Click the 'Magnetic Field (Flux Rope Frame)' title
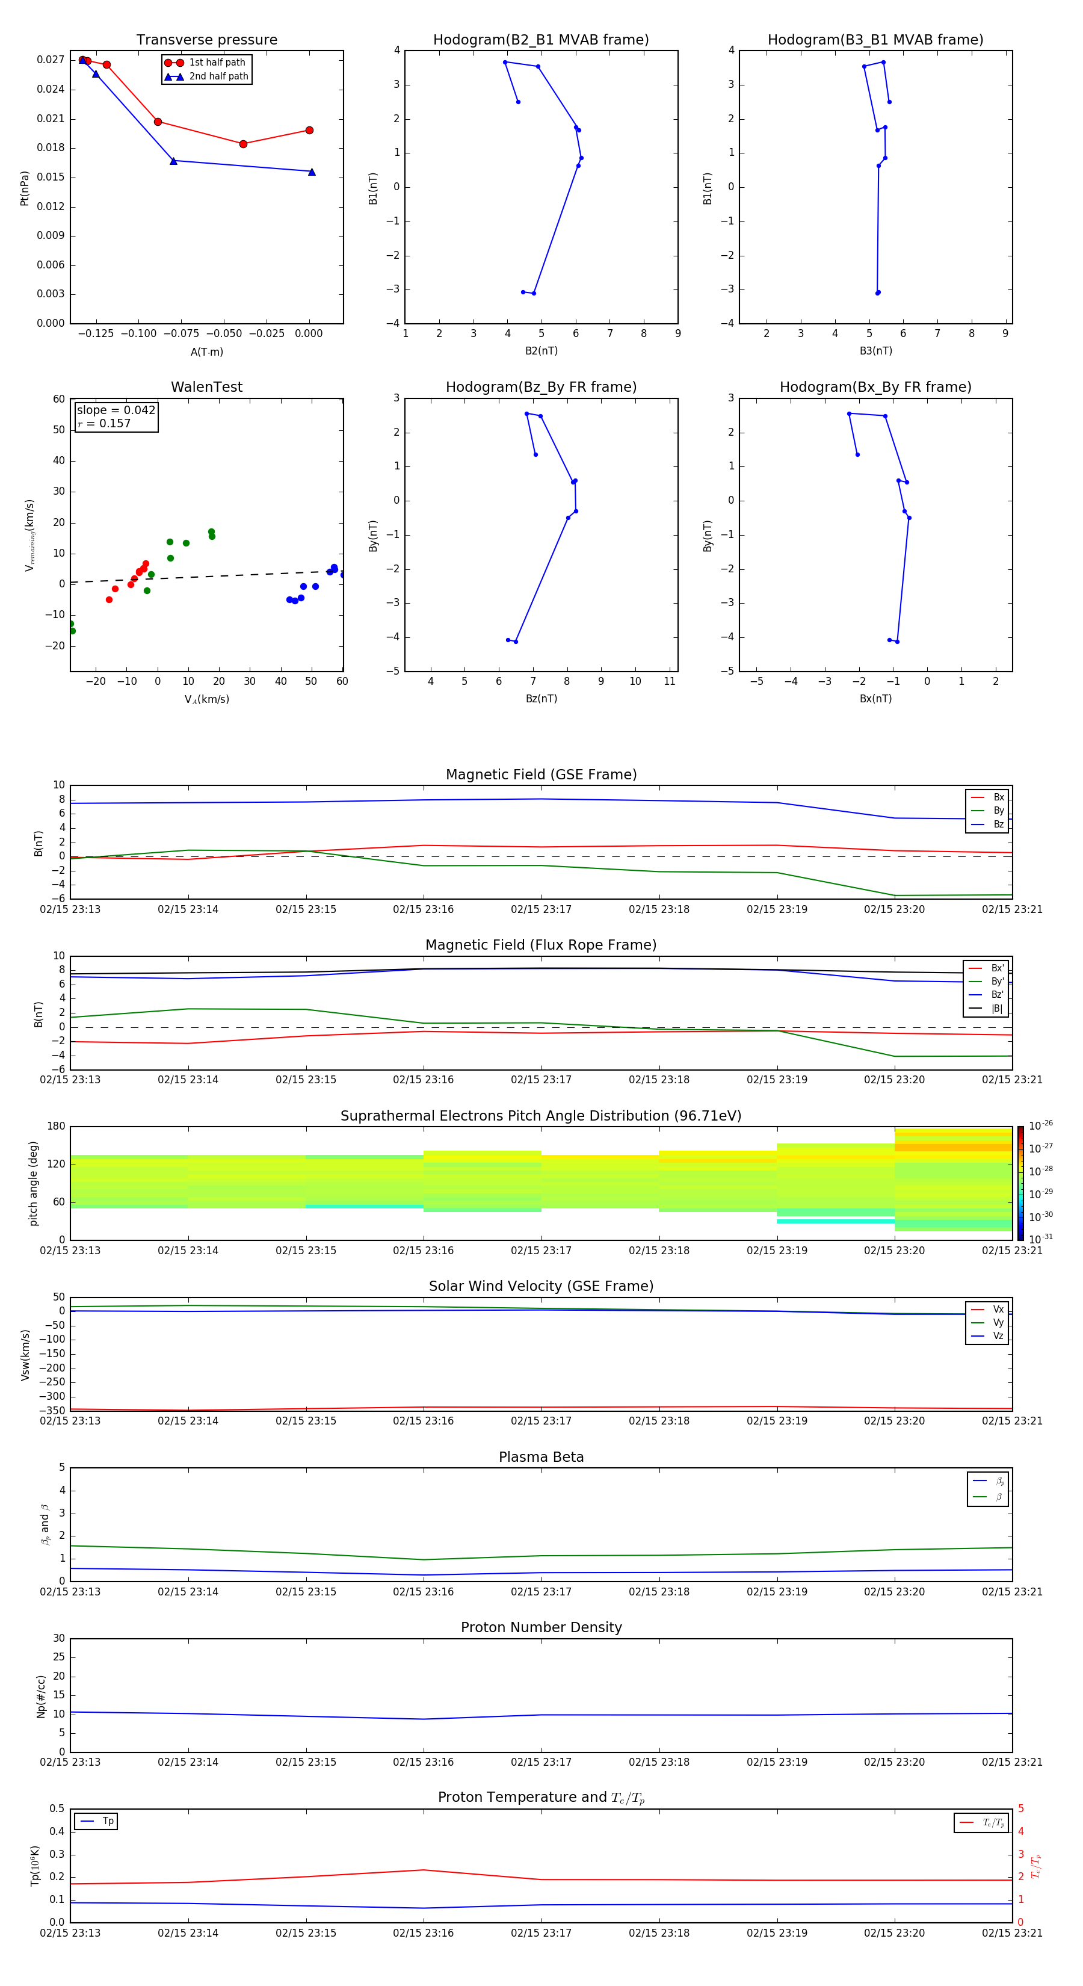The image size is (1083, 1986). [541, 945]
